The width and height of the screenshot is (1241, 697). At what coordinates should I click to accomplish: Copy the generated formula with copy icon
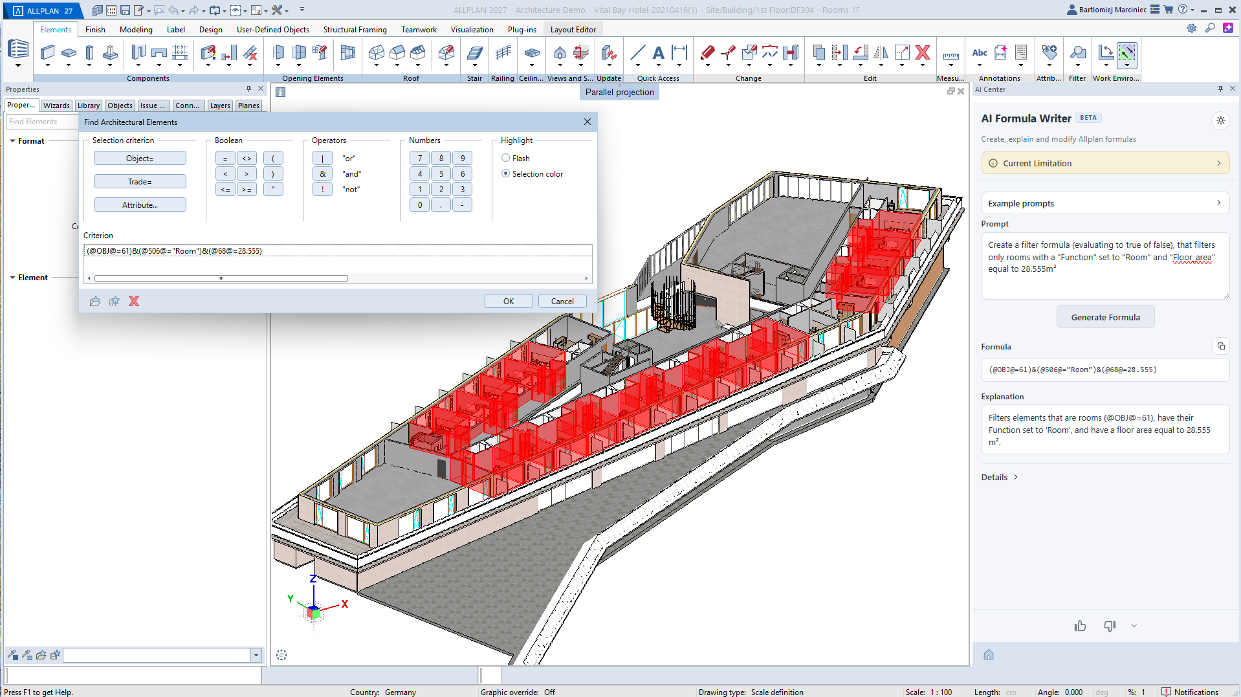[x=1221, y=346]
